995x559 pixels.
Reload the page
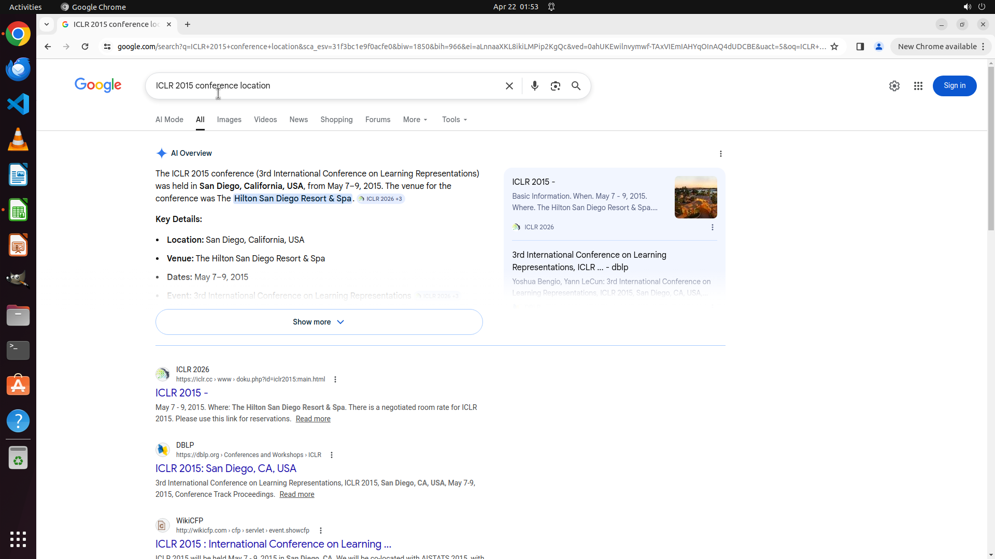(x=85, y=47)
